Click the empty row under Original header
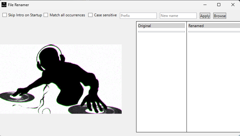The width and height of the screenshot is (240, 136). pyautogui.click(x=161, y=31)
